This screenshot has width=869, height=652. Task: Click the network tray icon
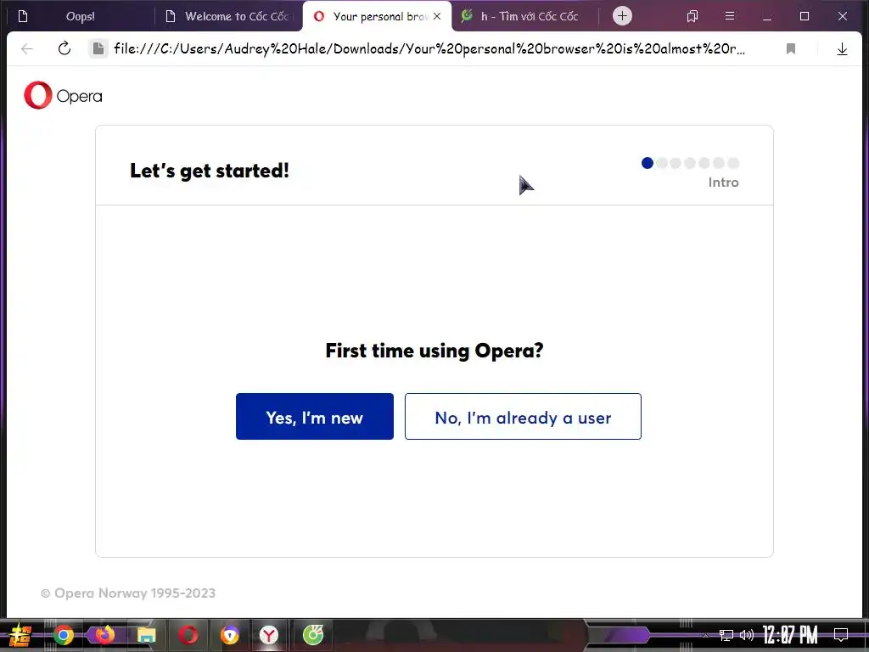click(x=726, y=635)
